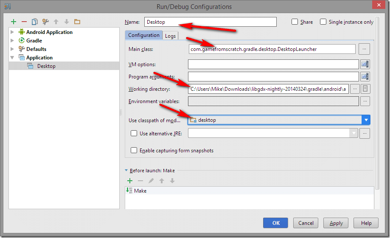The width and height of the screenshot is (390, 238).
Task: Remove selected configuration with red minus
Action: pyautogui.click(x=24, y=22)
